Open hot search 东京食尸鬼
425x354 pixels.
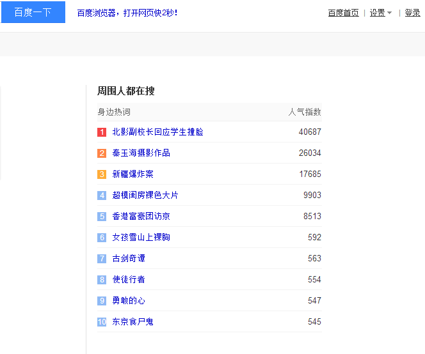133,322
